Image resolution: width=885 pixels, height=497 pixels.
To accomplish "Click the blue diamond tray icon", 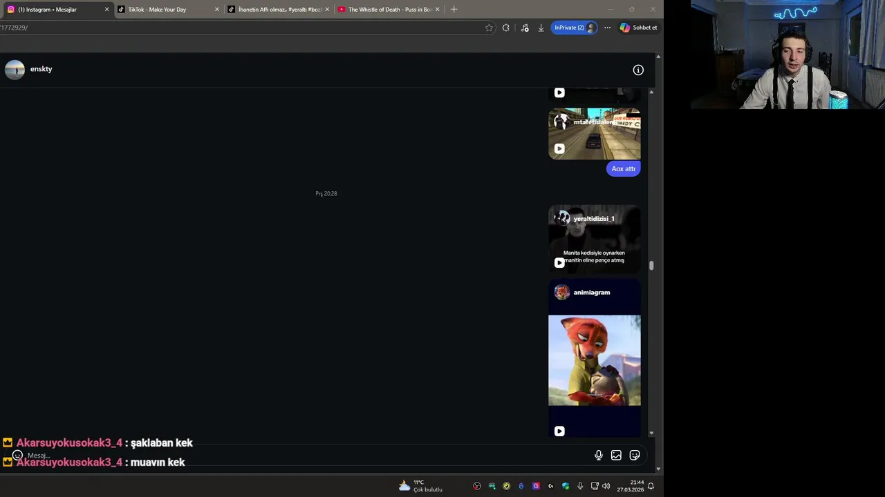I will click(x=521, y=486).
